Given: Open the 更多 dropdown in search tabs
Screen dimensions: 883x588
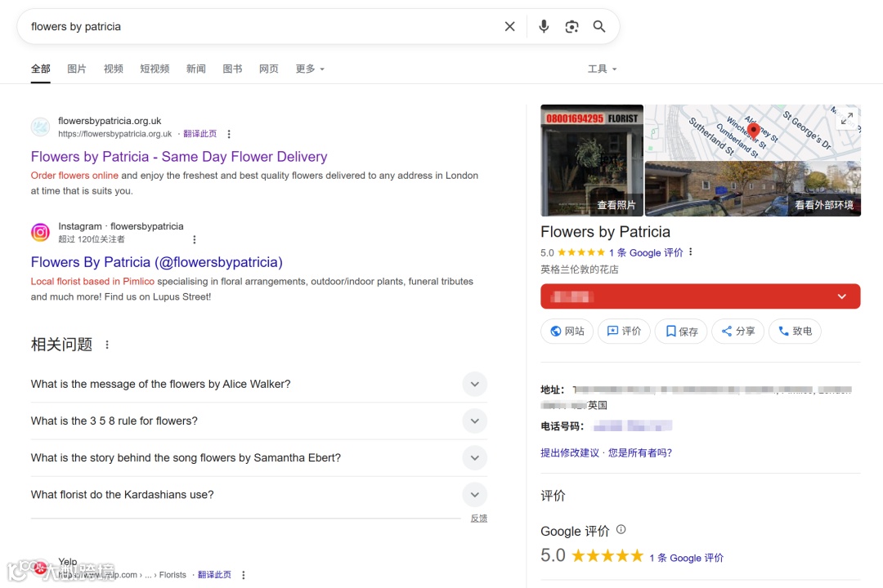Looking at the screenshot, I should coord(311,69).
